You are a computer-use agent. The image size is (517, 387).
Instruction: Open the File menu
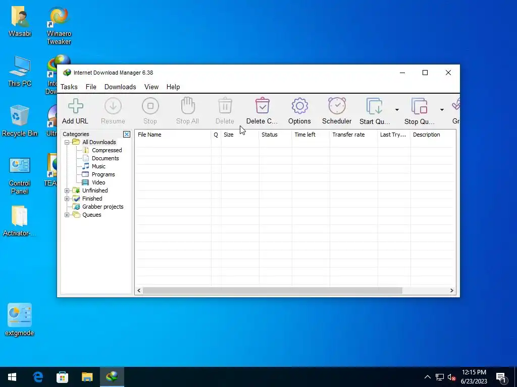tap(91, 87)
